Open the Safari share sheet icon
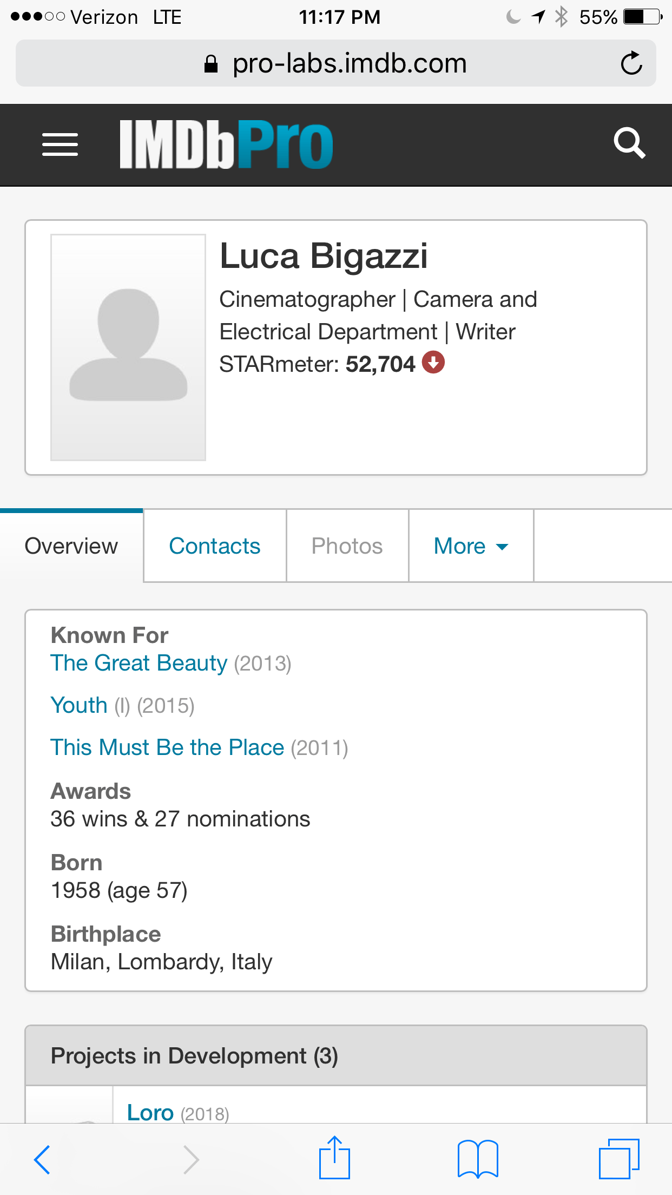This screenshot has width=672, height=1195. pos(334,1158)
